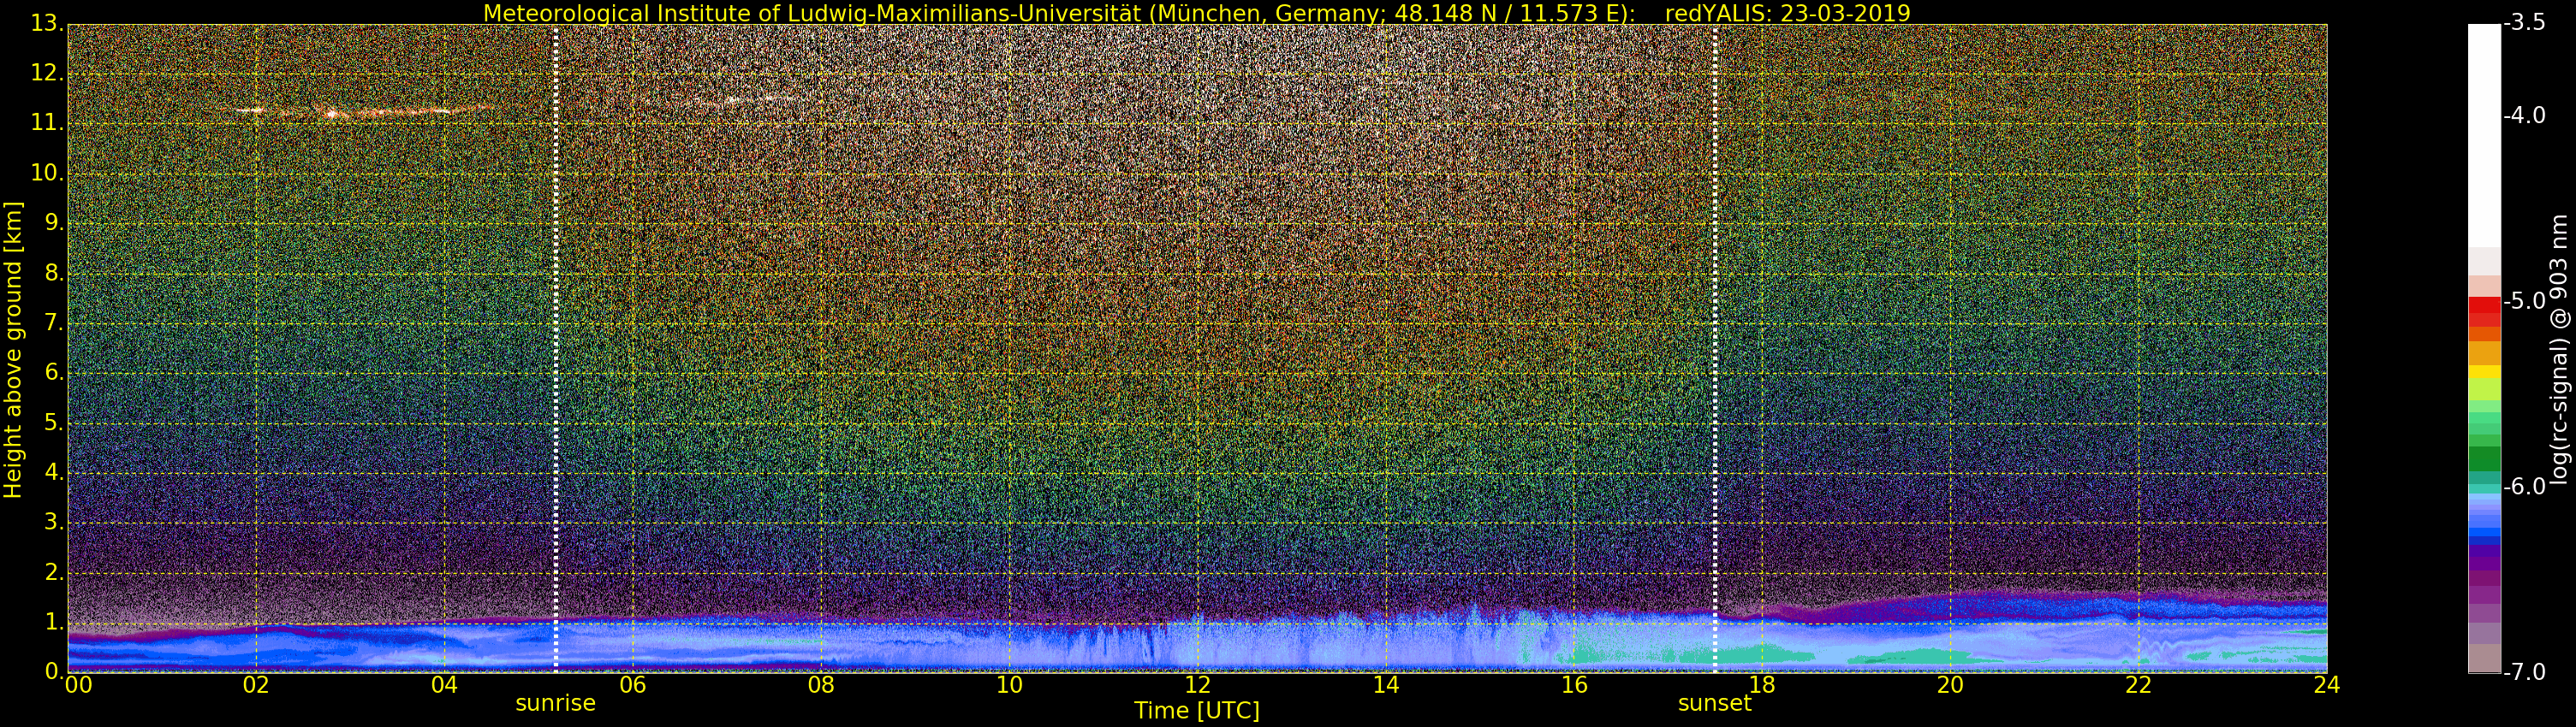Click the height axis tick label '2.'
The height and width of the screenshot is (727, 2576).
click(x=54, y=572)
